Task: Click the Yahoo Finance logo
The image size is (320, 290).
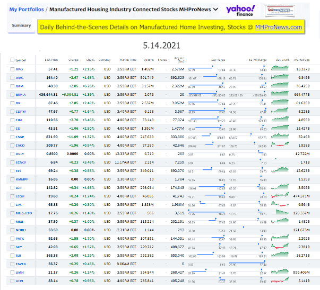Action: coord(240,10)
